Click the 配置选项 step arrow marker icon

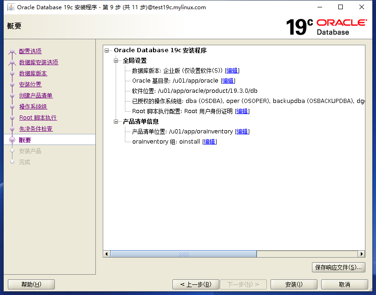point(12,51)
